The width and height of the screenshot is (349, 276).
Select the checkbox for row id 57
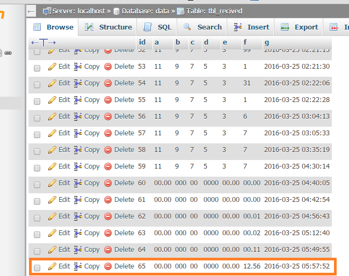(x=37, y=134)
